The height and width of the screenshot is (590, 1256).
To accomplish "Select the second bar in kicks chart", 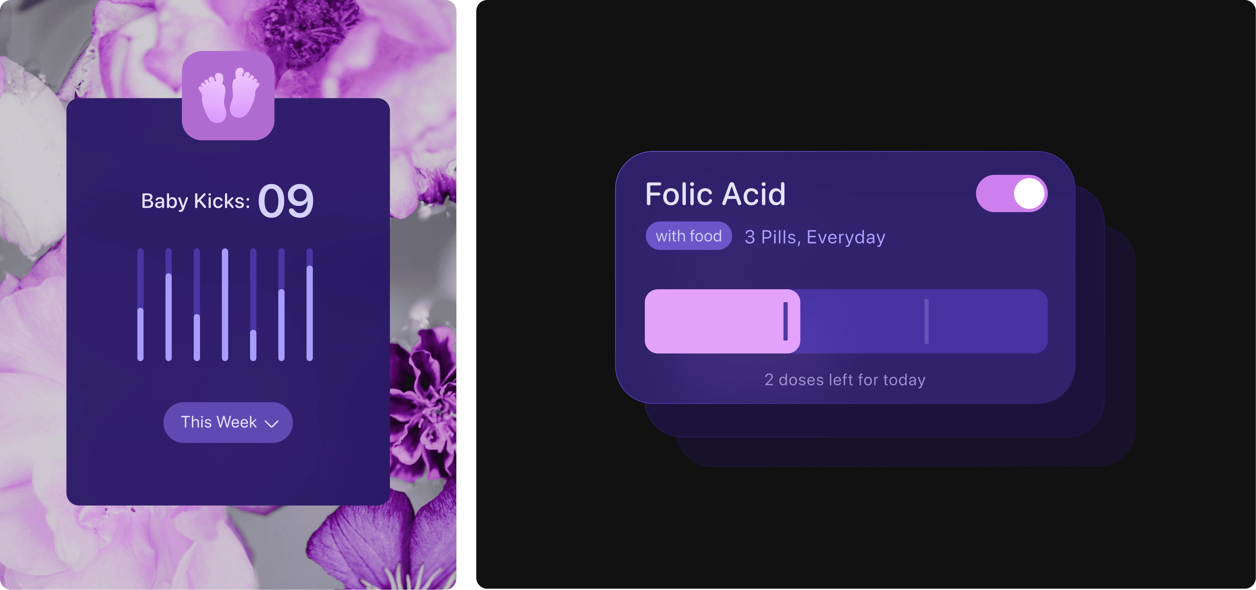I will [x=169, y=305].
